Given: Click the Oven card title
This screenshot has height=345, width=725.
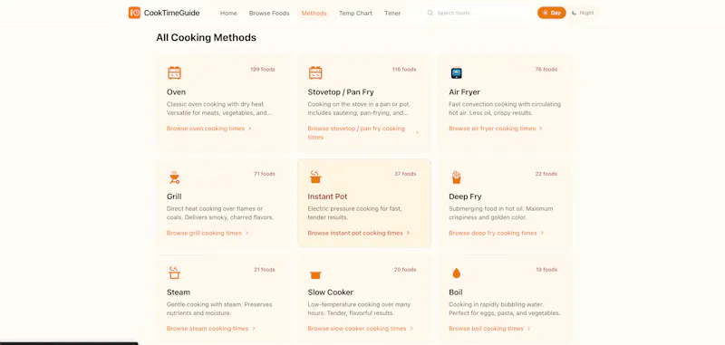Looking at the screenshot, I should pyautogui.click(x=176, y=91).
